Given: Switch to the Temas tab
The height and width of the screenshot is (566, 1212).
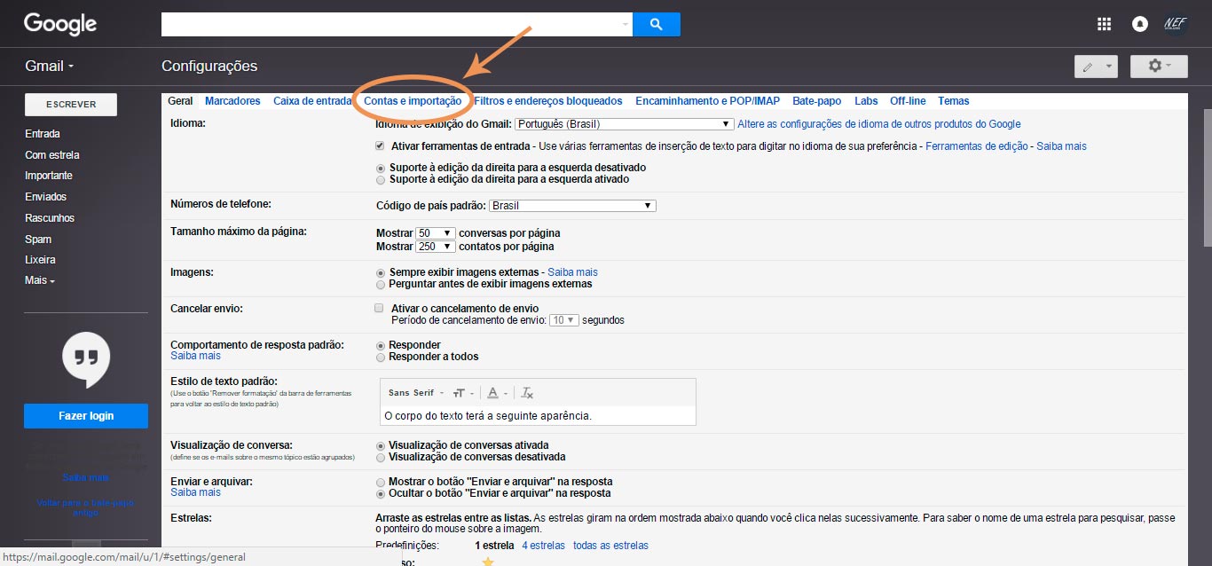Looking at the screenshot, I should point(954,101).
